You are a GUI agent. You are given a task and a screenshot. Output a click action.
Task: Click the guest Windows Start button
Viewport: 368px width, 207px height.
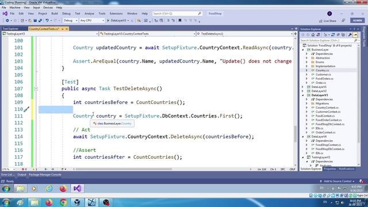[x=6, y=189]
